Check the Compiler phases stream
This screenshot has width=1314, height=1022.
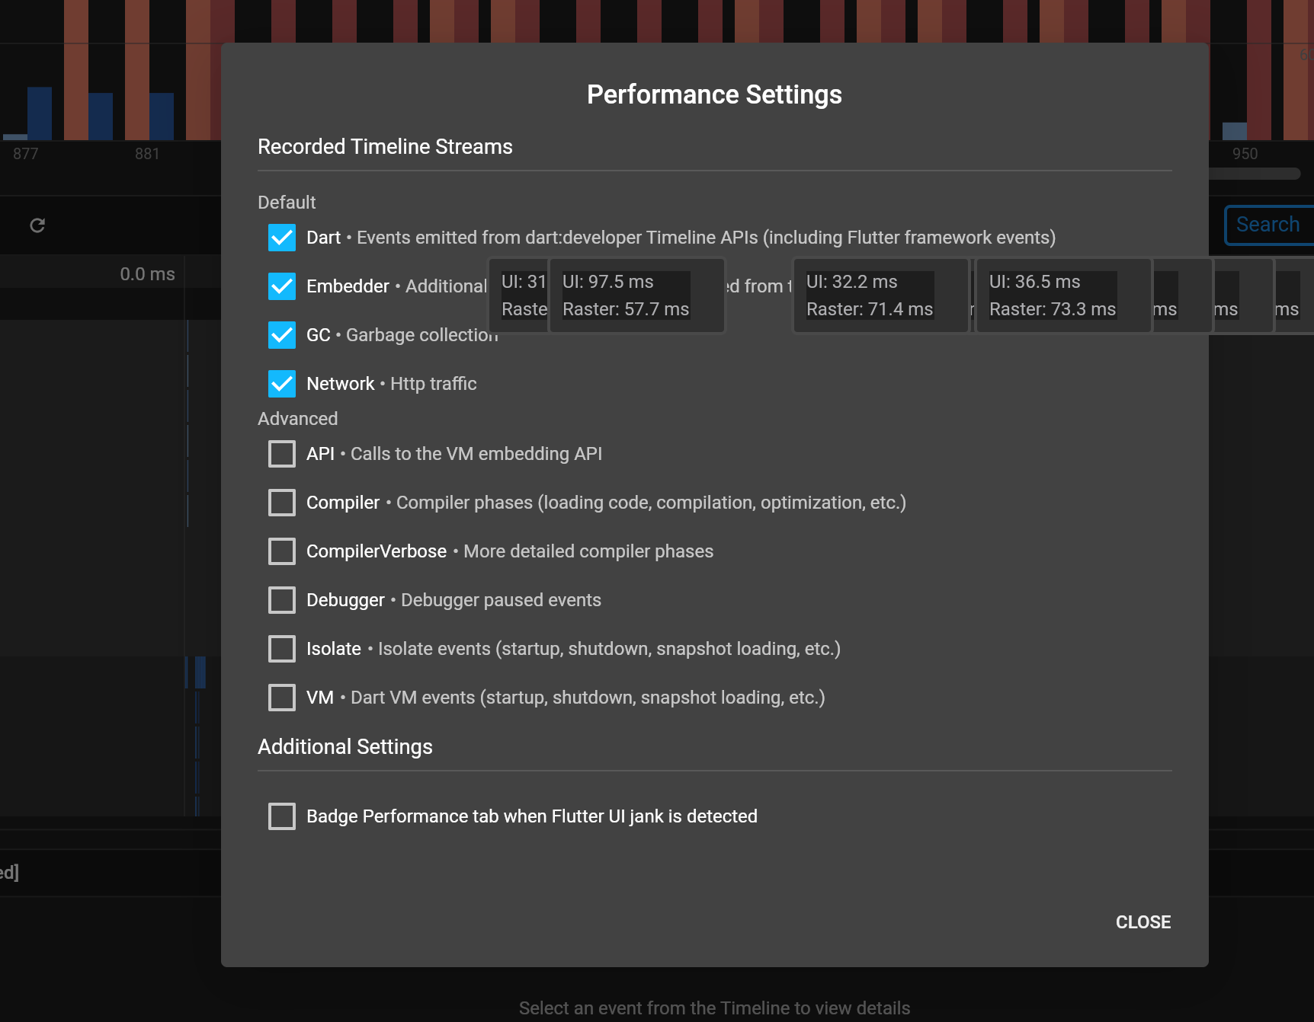(281, 502)
